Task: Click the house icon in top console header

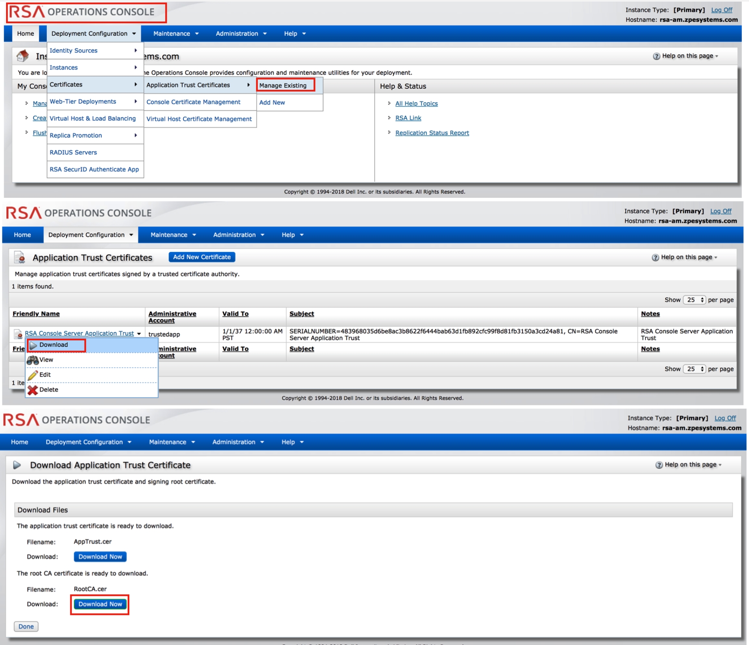Action: click(x=23, y=56)
